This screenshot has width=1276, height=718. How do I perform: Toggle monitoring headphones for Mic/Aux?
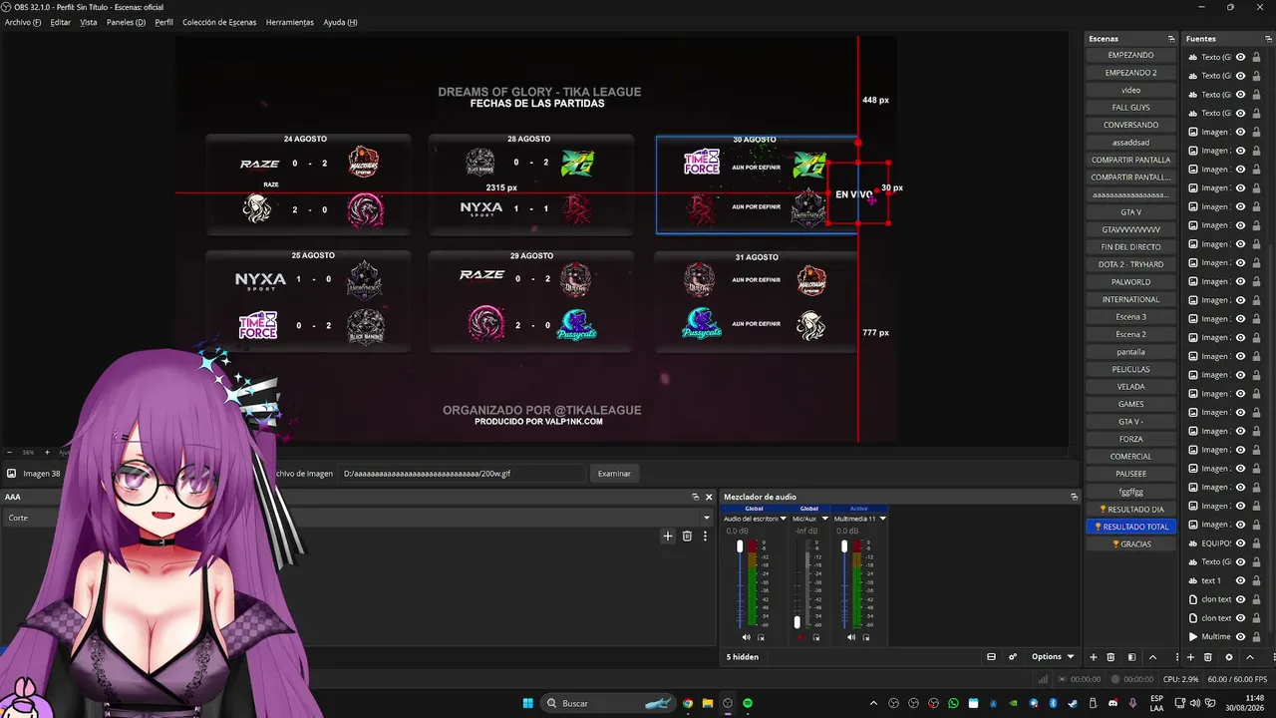click(815, 637)
